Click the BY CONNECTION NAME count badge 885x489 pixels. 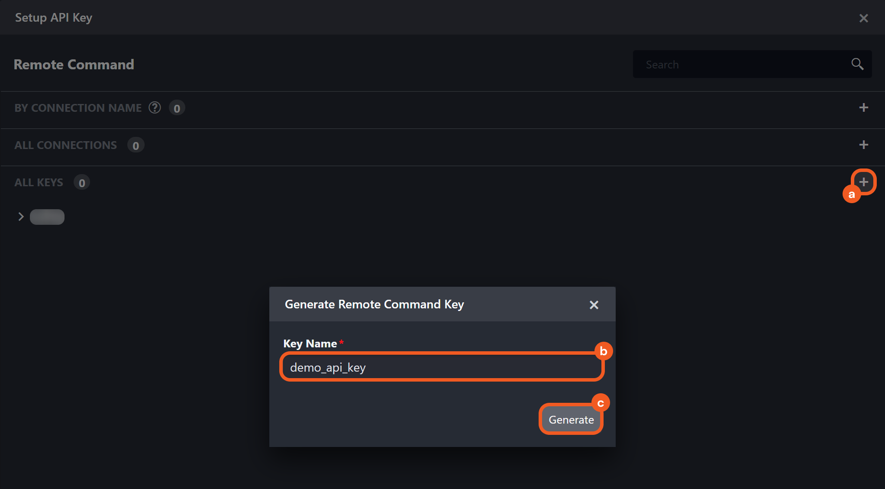[177, 108]
